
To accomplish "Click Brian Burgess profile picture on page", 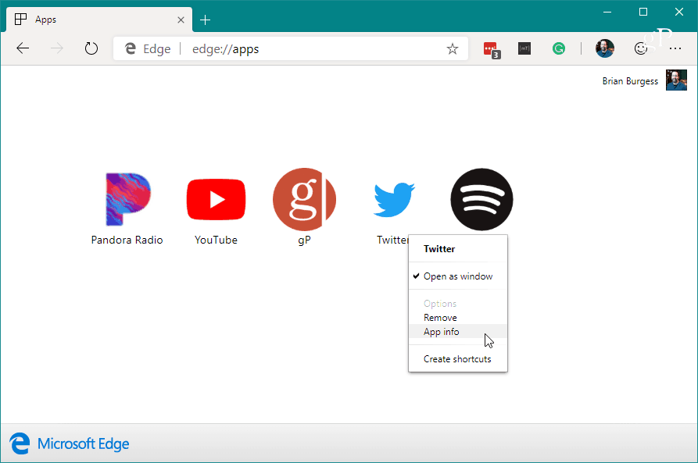I will pyautogui.click(x=676, y=80).
